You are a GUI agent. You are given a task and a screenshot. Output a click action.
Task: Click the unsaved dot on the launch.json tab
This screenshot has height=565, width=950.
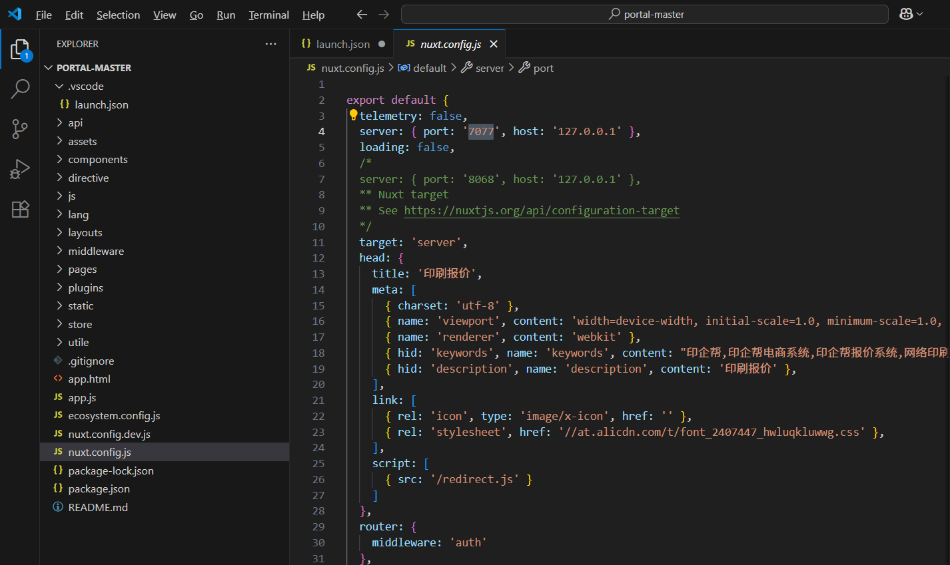click(382, 44)
